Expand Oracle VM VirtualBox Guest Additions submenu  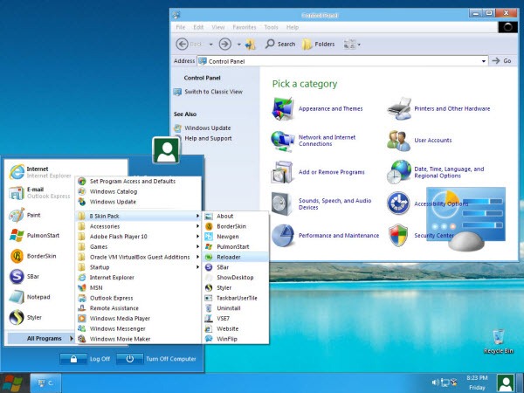point(139,257)
